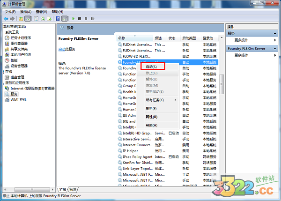Select 系统工具 in the console tree
This screenshot has width=281, height=201.
pyautogui.click(x=12, y=32)
